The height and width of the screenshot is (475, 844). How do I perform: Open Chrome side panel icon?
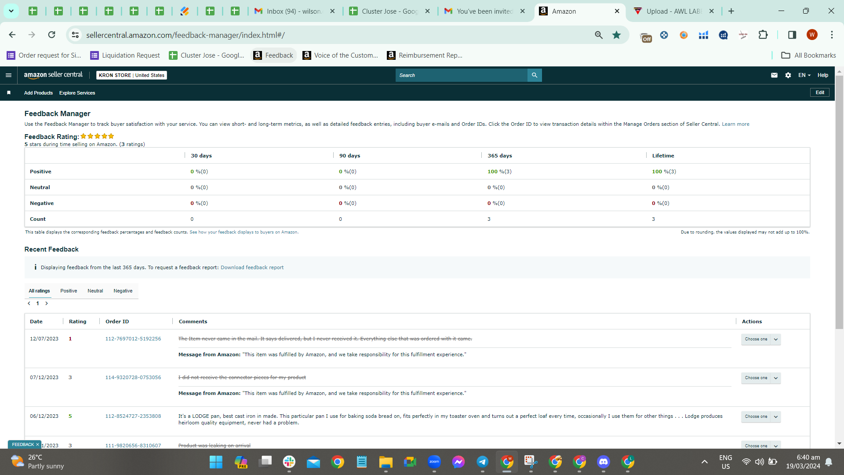(792, 35)
